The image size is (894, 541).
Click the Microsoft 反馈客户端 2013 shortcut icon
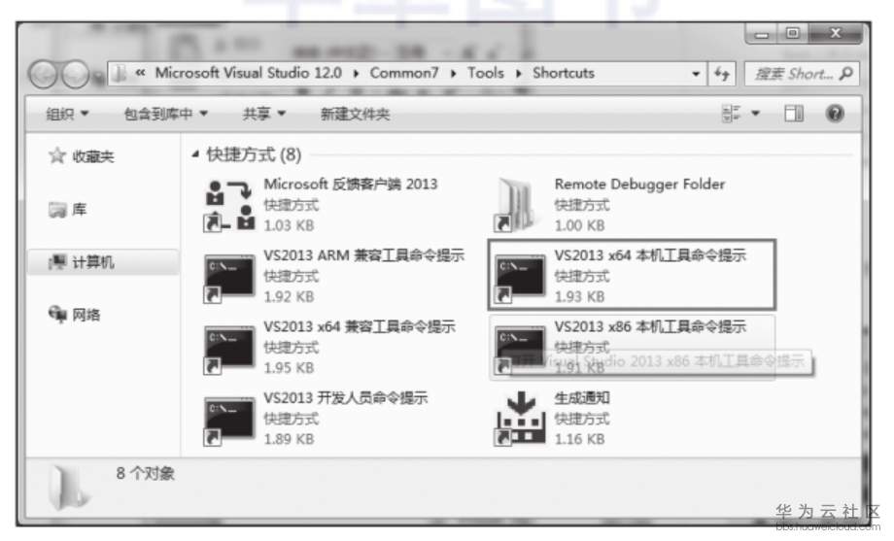click(229, 206)
